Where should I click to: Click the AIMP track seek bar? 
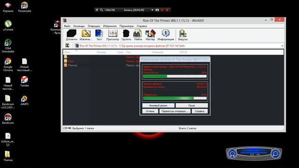coord(254,153)
